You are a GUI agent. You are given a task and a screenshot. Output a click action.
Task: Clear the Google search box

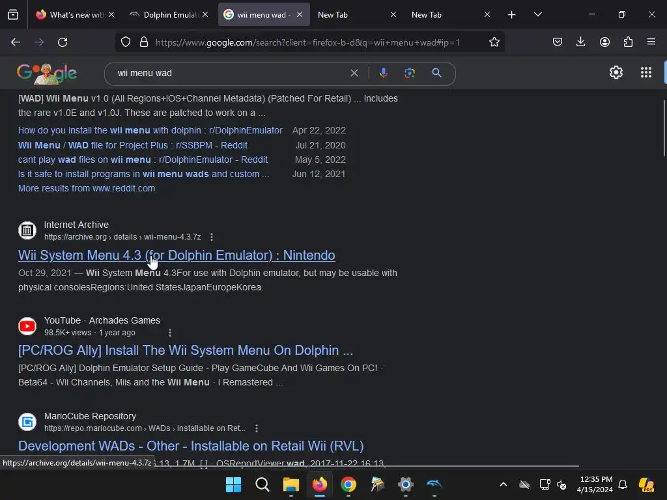(x=354, y=73)
